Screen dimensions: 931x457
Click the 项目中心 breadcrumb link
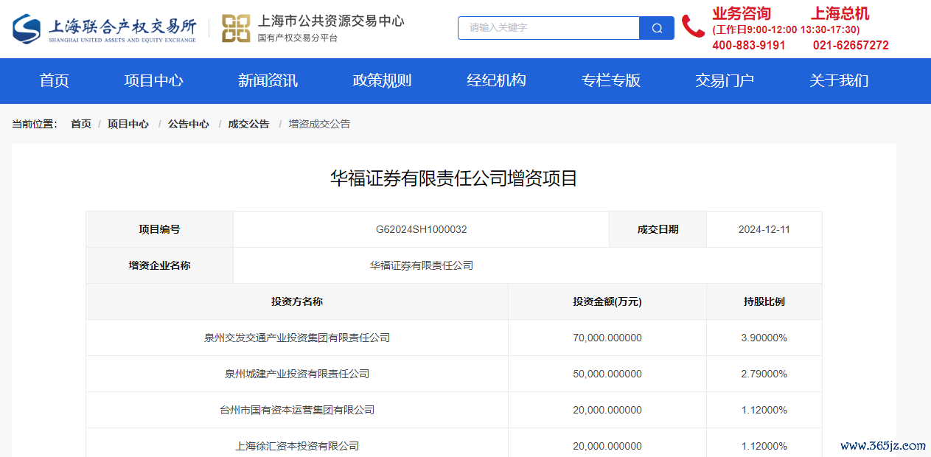coord(128,124)
